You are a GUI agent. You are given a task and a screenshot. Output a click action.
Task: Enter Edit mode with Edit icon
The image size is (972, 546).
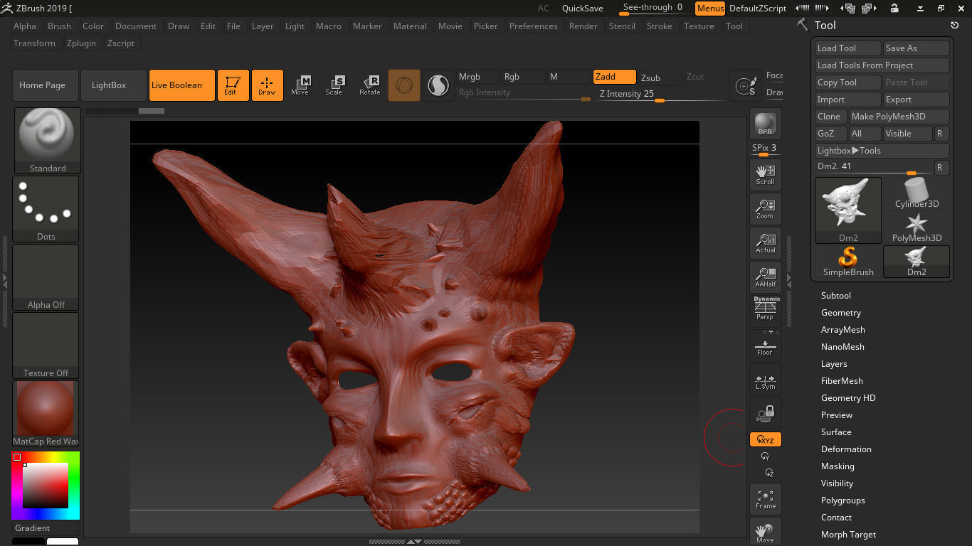[x=233, y=85]
